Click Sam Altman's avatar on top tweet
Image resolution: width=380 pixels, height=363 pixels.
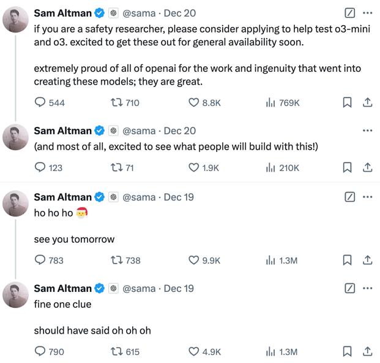pos(15,19)
